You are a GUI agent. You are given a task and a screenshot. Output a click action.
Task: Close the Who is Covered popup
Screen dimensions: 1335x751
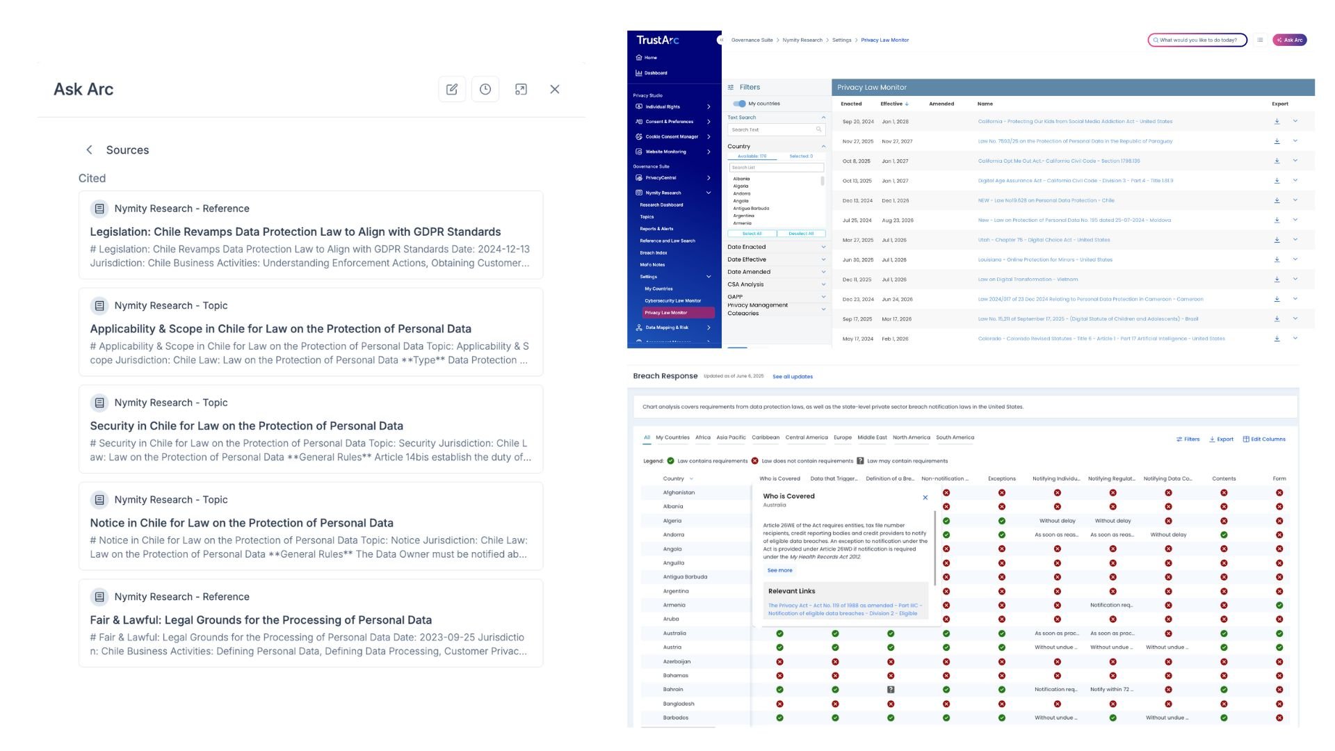(x=925, y=497)
